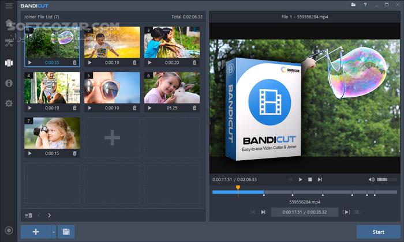Viewport: 404px width, 242px height.
Task: Select thumbnail 3 of the children hugging
Action: (x=172, y=43)
